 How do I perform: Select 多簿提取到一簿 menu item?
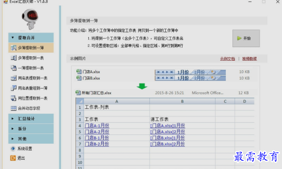(31, 48)
